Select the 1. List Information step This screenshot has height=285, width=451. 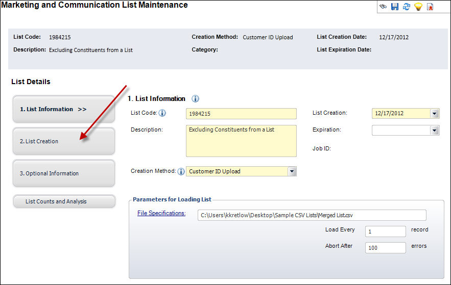point(64,109)
